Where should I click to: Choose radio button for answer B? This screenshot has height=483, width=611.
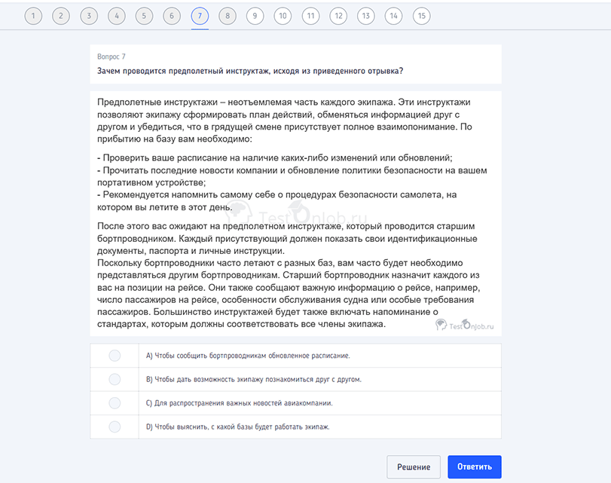(115, 379)
